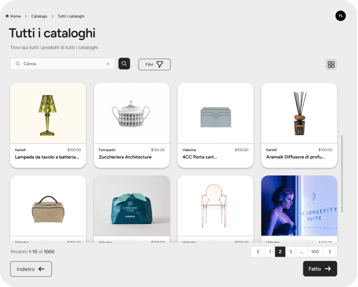Open the Kartell yellow lamp product image

(x=48, y=113)
